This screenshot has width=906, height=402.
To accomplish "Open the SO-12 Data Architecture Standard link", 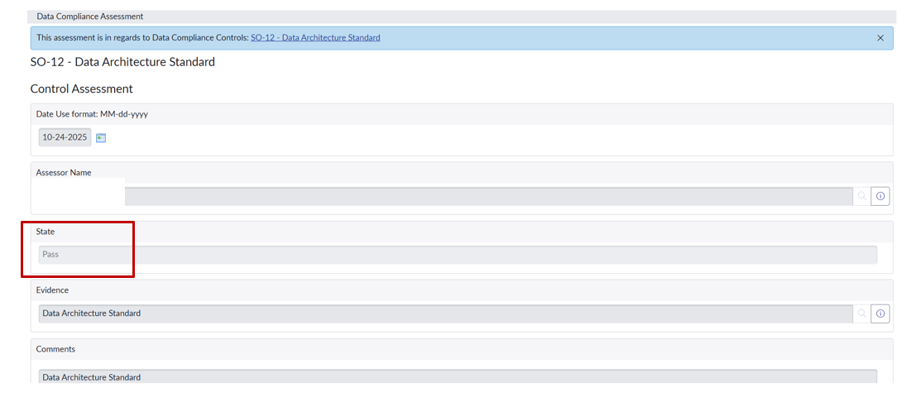I will point(315,38).
